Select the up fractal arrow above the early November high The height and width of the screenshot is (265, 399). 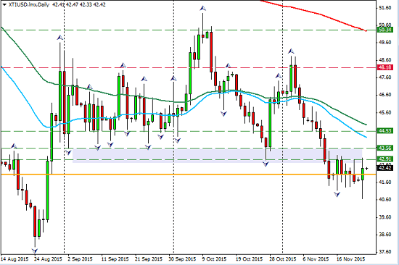tap(291, 51)
